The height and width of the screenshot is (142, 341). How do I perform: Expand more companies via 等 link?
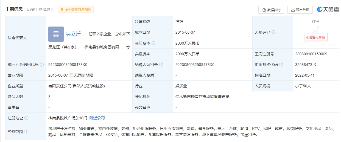tap(128, 47)
